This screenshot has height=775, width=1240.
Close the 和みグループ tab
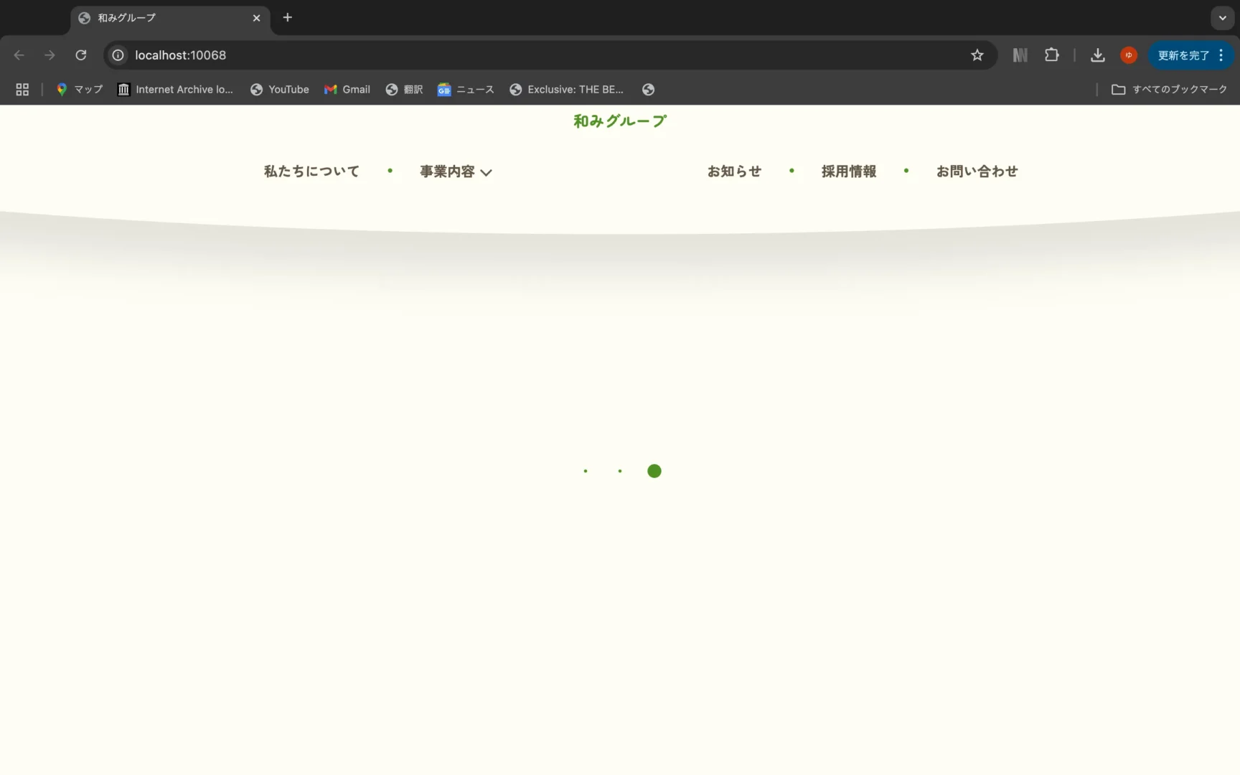tap(256, 18)
